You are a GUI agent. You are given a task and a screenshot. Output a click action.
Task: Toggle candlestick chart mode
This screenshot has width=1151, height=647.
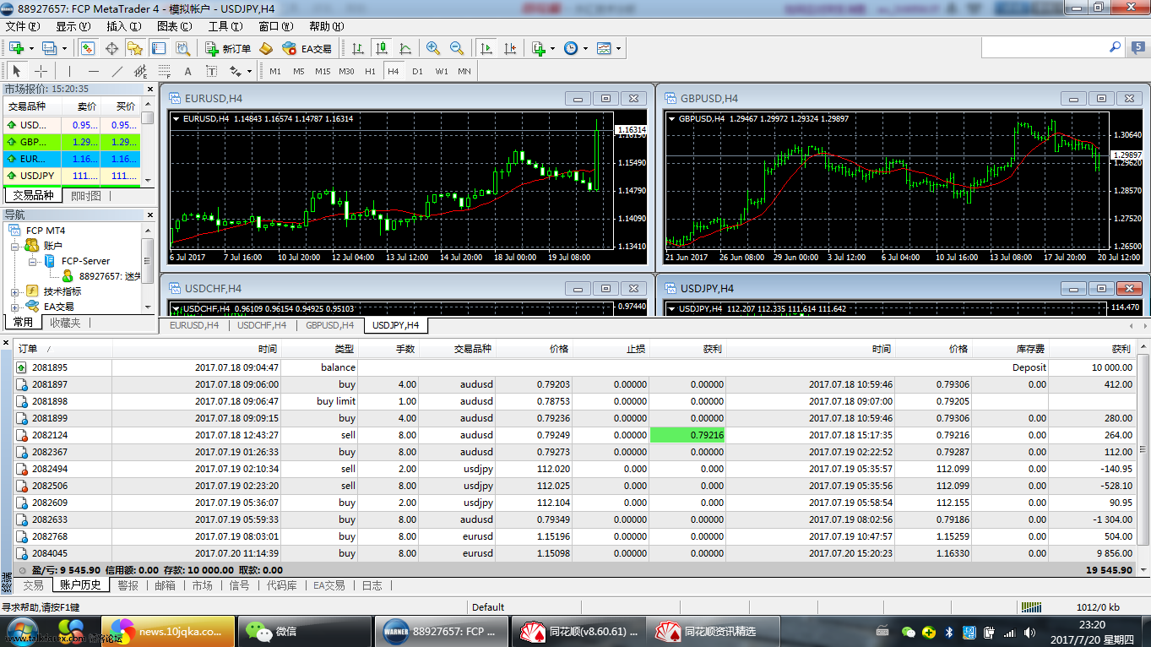(x=382, y=48)
